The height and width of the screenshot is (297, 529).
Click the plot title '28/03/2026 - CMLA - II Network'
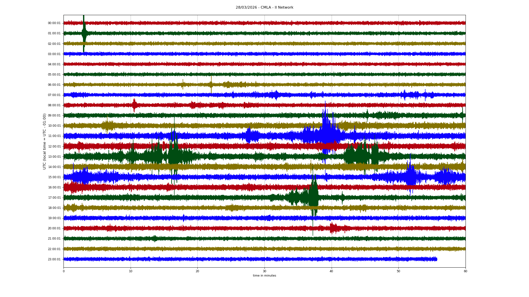264,7
